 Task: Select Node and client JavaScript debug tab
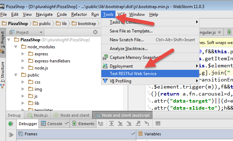(x=123, y=115)
